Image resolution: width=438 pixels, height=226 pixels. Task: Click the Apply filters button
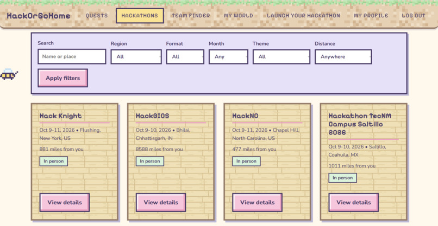(x=63, y=78)
